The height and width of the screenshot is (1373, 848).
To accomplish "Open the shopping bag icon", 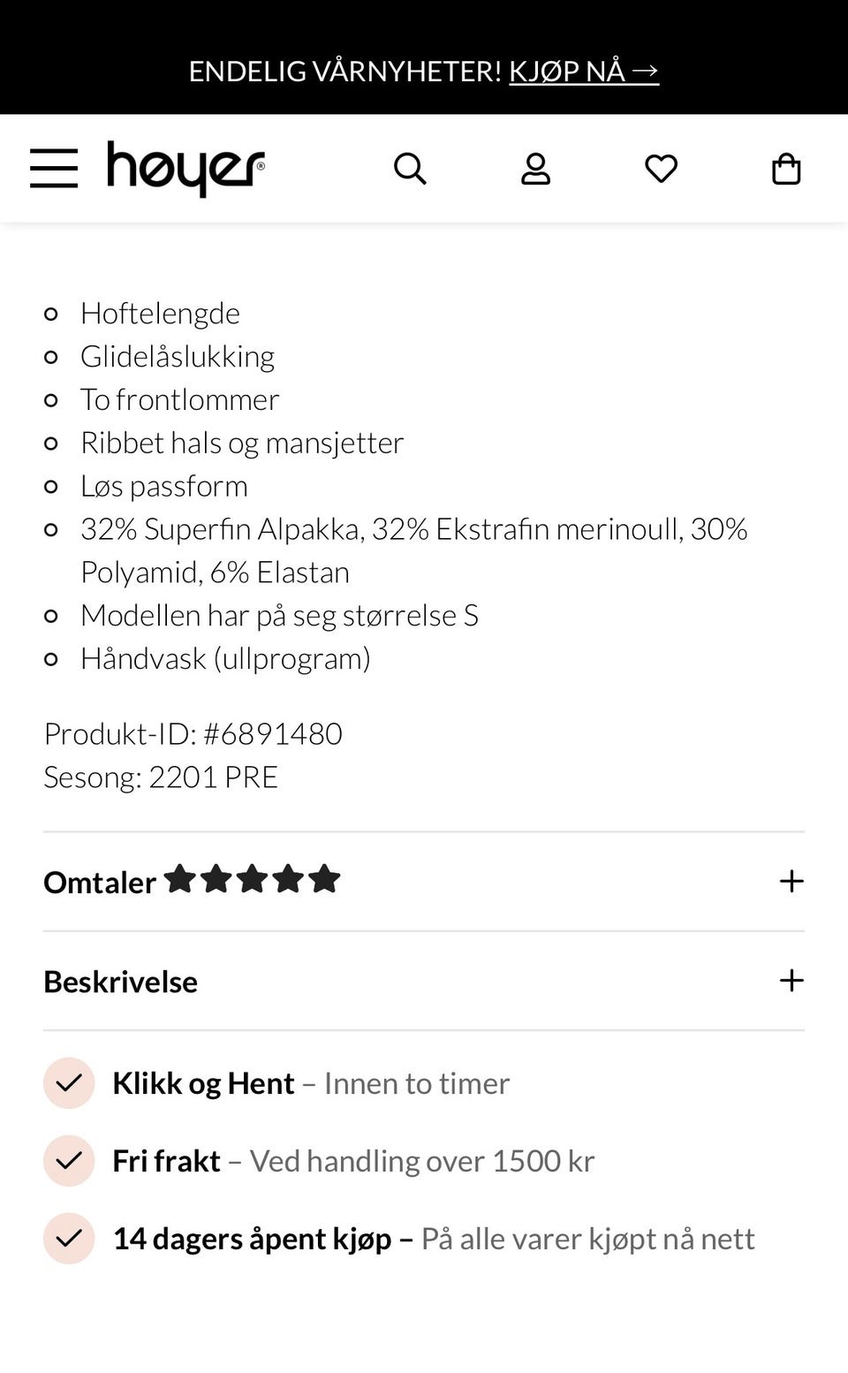I will [x=785, y=168].
